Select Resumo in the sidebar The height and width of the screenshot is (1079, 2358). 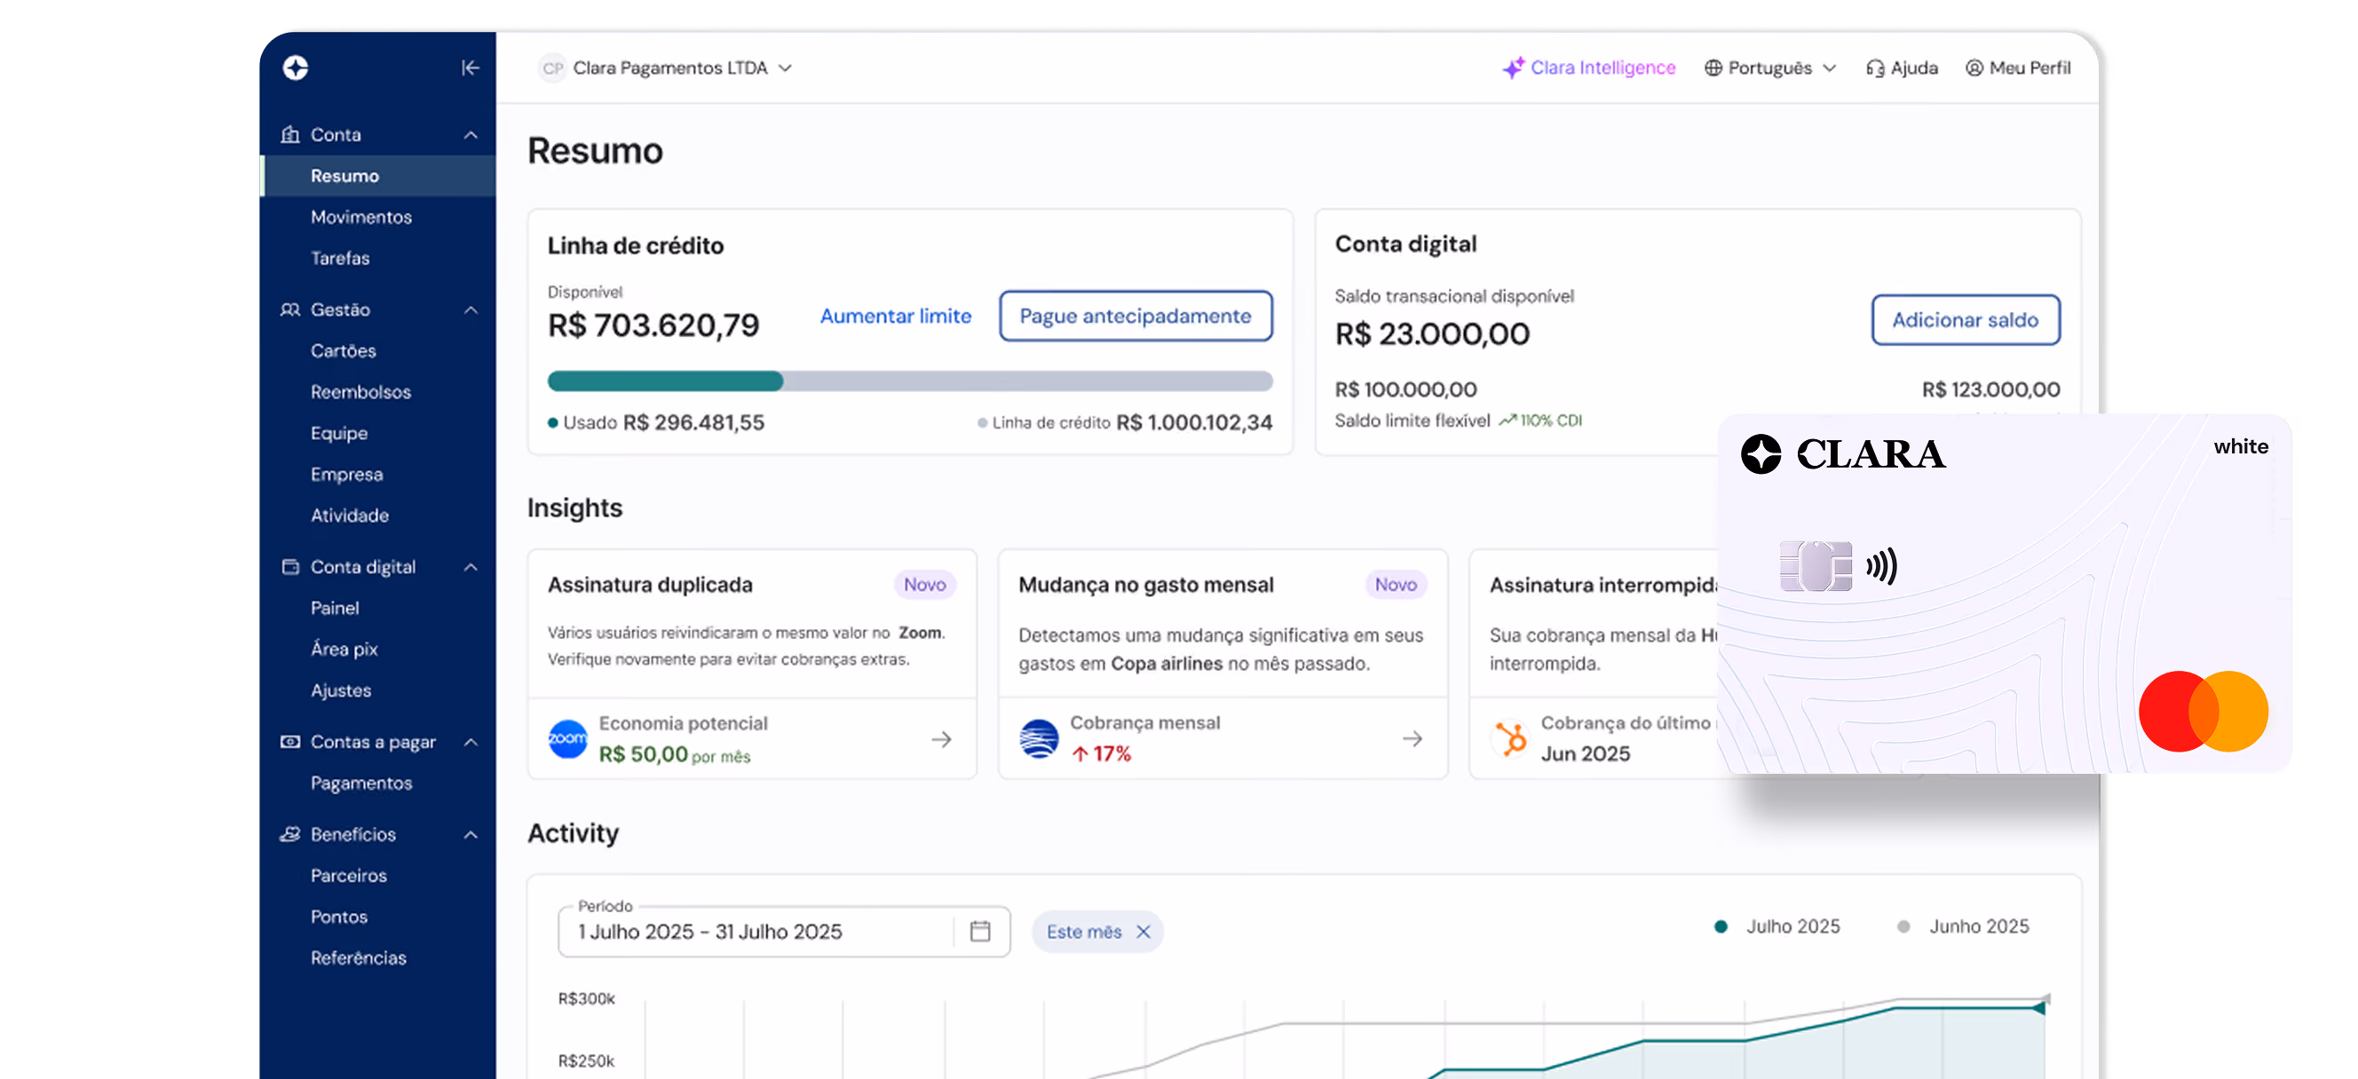tap(378, 176)
